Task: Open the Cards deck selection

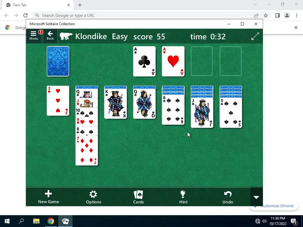Action: click(x=138, y=197)
